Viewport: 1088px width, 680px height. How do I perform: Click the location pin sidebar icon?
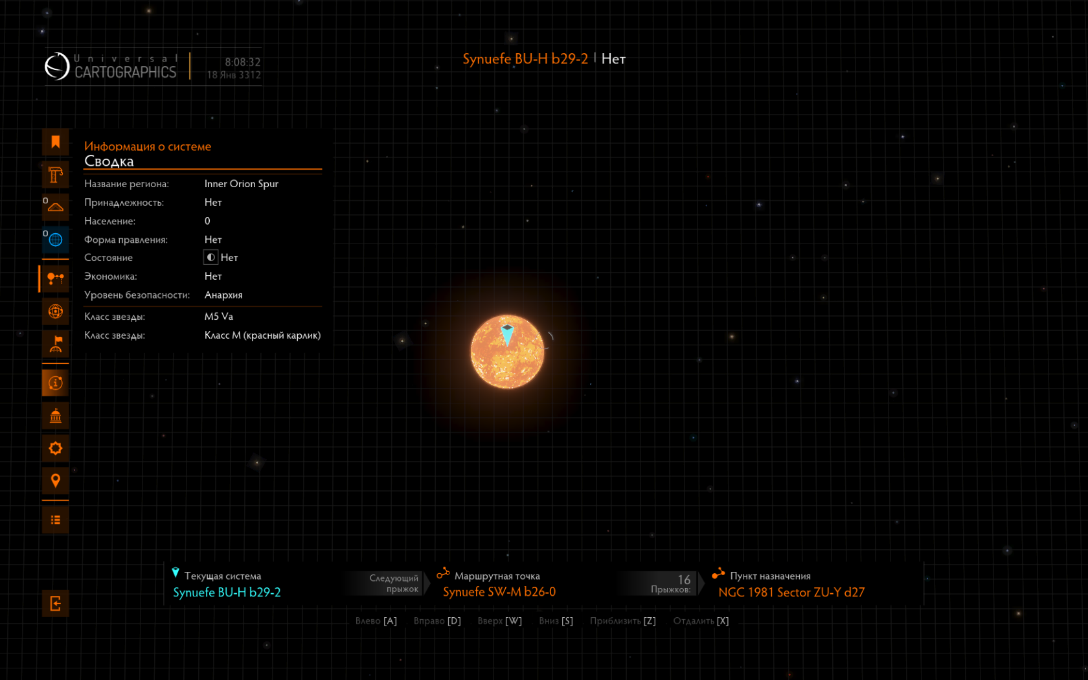coord(56,481)
